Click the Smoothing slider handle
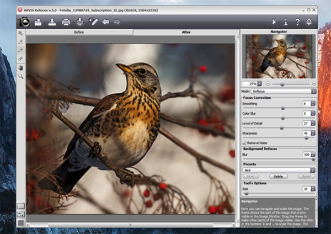Viewport: 331px width, 234px height. [x=283, y=108]
